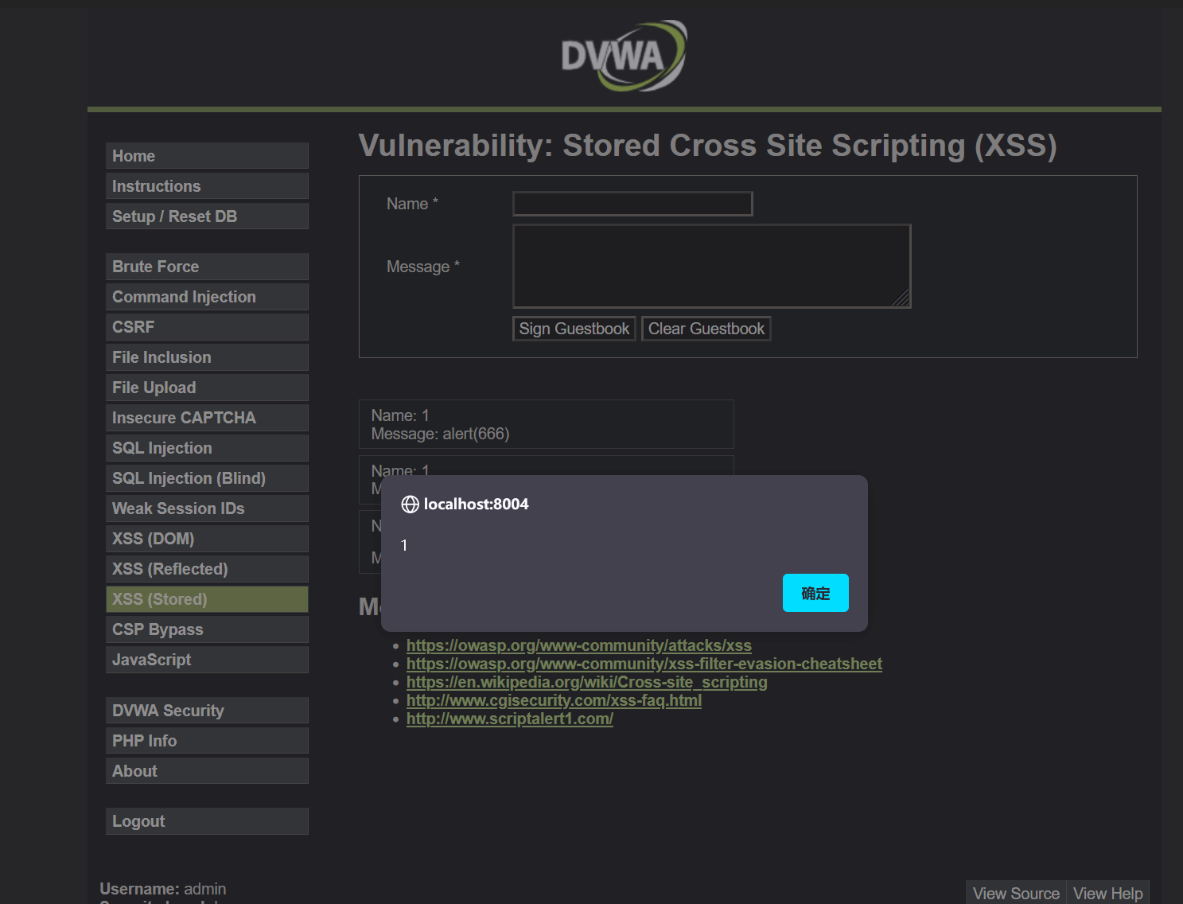Open File Upload module
This screenshot has width=1183, height=904.
click(207, 388)
